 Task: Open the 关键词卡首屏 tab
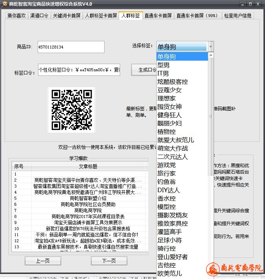tap(67, 16)
